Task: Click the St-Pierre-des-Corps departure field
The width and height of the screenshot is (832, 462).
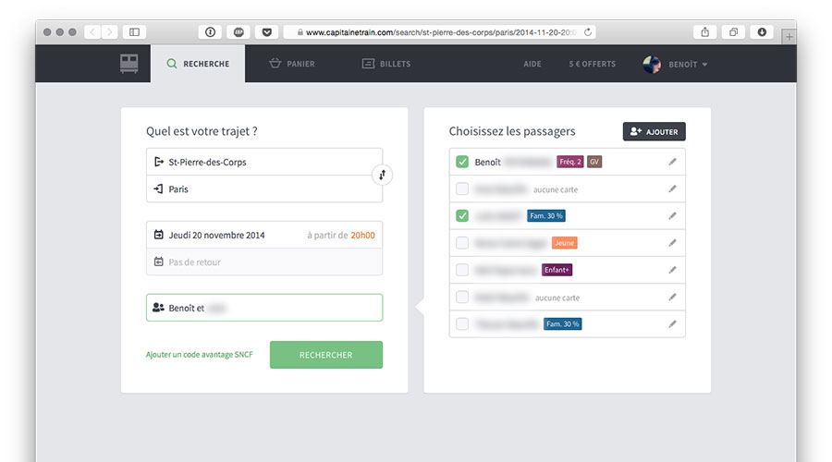Action: 264,162
